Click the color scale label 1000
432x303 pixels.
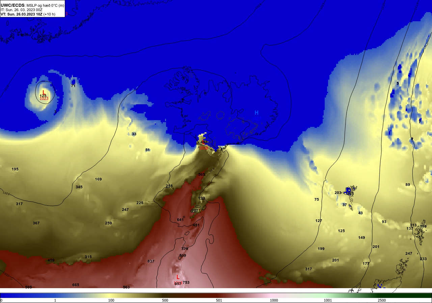coord(274,300)
